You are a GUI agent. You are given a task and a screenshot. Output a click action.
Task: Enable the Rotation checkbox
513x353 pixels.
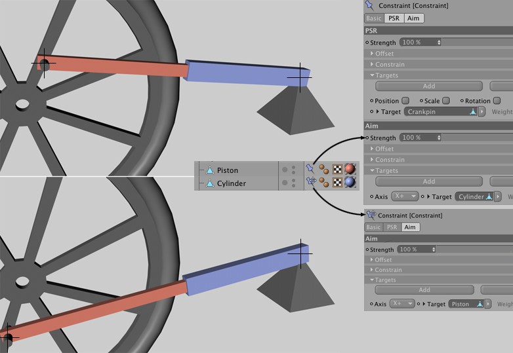point(497,101)
